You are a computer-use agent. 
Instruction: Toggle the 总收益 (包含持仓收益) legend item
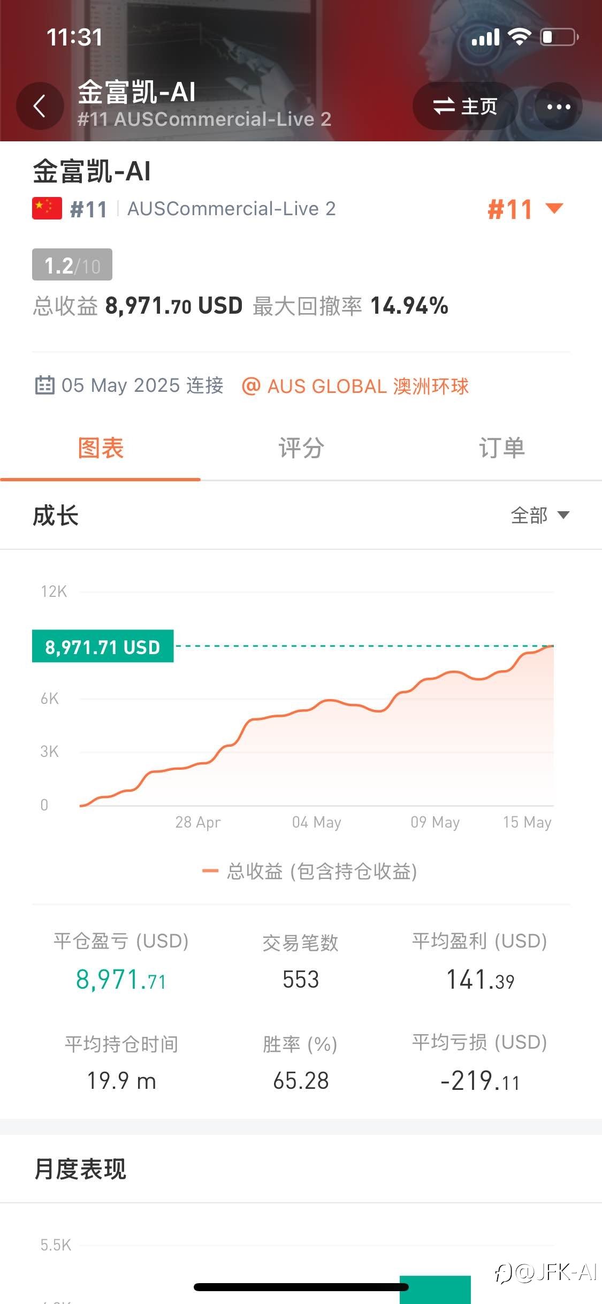click(309, 871)
